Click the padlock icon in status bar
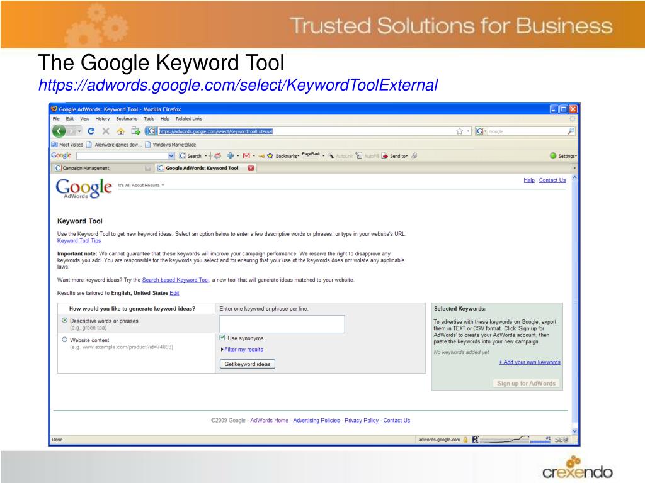Image resolution: width=645 pixels, height=483 pixels. (465, 440)
